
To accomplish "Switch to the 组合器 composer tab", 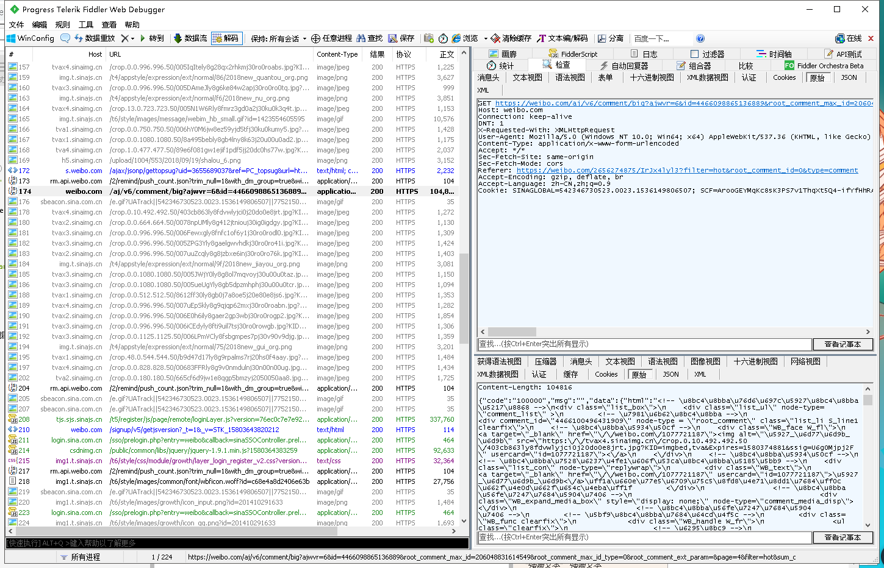I will coord(694,65).
